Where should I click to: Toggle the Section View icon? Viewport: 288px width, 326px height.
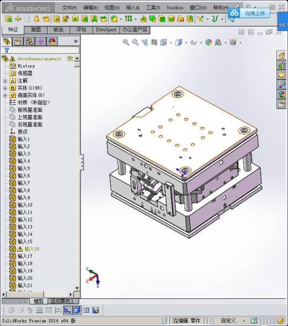pyautogui.click(x=154, y=42)
